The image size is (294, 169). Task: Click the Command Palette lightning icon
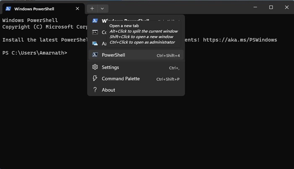pyautogui.click(x=95, y=78)
